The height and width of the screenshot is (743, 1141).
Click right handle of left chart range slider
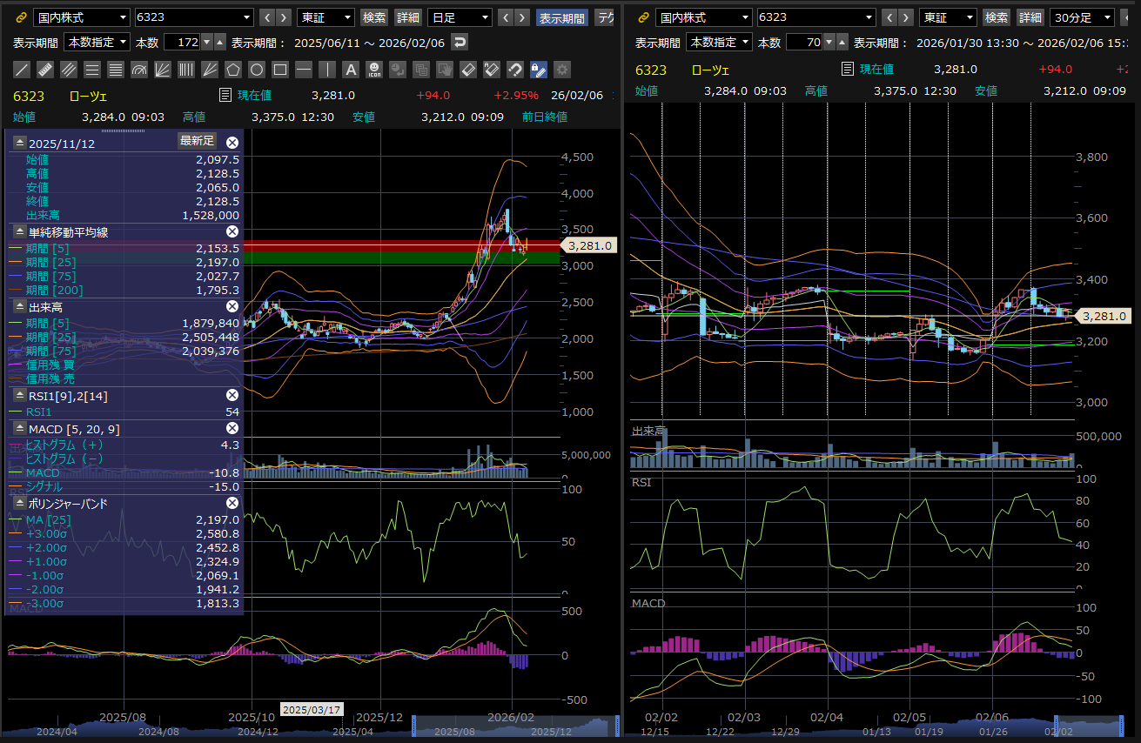pyautogui.click(x=617, y=724)
